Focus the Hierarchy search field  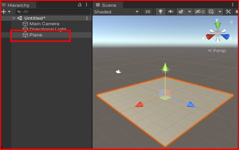point(53,12)
